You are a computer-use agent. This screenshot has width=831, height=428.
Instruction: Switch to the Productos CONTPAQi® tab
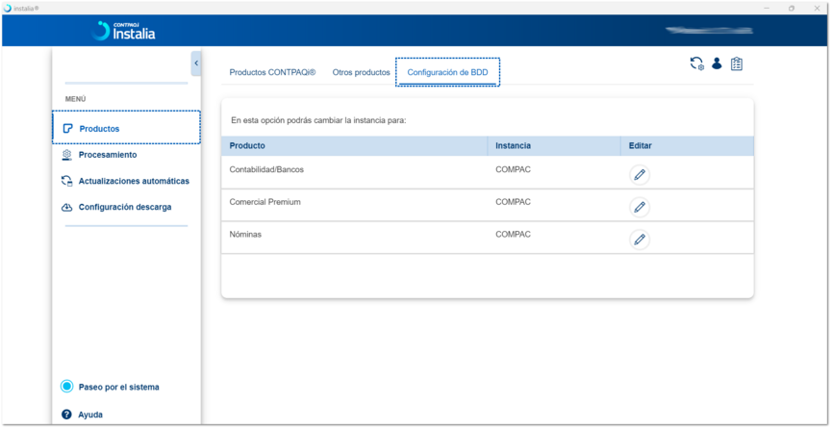[272, 72]
